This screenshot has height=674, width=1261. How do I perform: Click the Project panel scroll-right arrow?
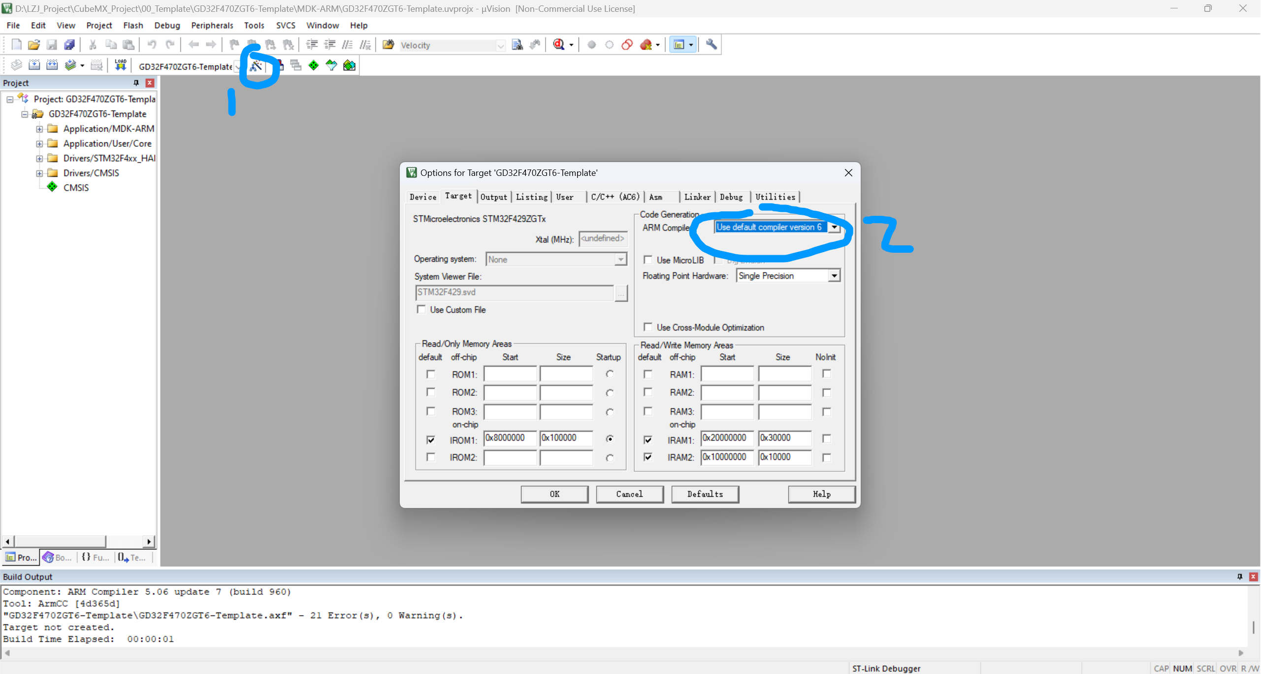coord(149,541)
